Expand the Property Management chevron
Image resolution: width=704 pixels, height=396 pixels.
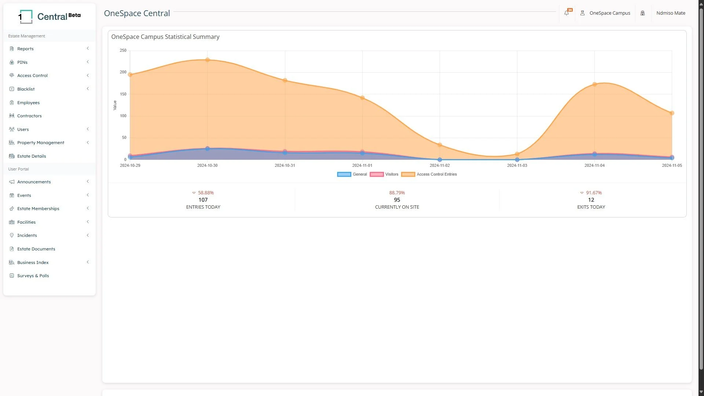[88, 143]
